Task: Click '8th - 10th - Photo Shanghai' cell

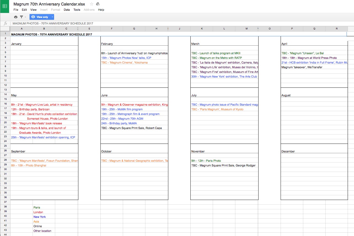Action: tap(29, 165)
